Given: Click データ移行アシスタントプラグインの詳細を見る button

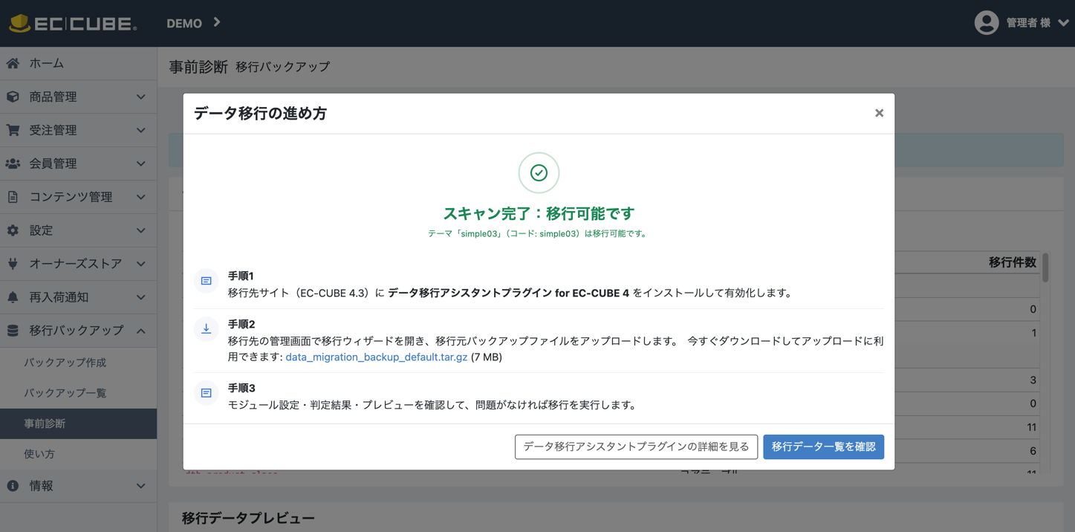Looking at the screenshot, I should point(636,447).
